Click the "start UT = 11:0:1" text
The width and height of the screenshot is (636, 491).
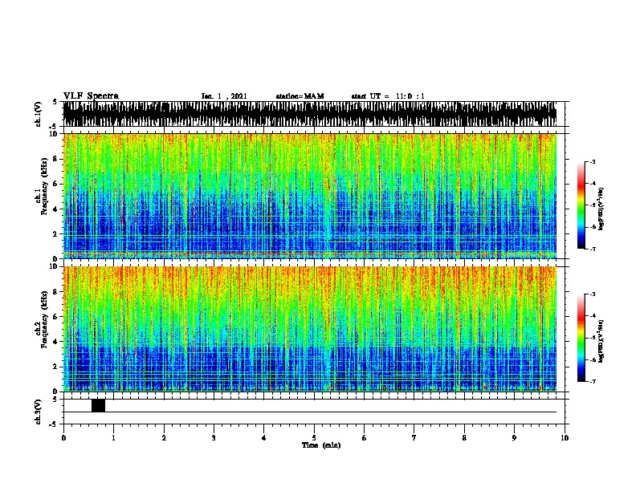[388, 96]
